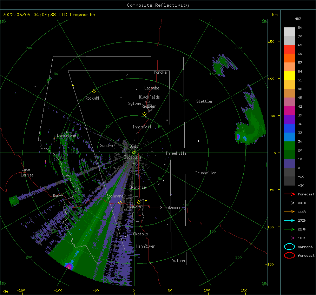Click the Ponoka label
Screen dimensions: 316x295
[x=160, y=72]
